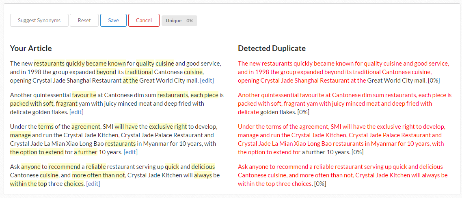462x198 pixels.
Task: Select highlighted word 'terms' in Your Article
Action: 46,127
